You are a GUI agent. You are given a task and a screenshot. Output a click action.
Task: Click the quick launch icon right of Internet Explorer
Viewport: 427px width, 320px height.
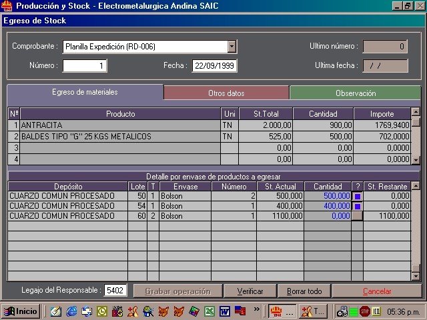[x=87, y=311]
